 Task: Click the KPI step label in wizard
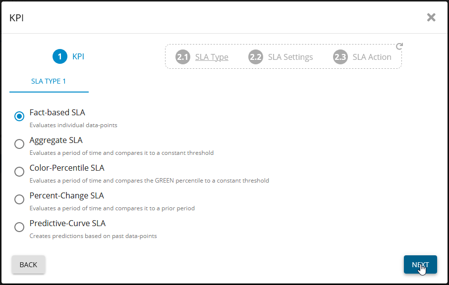pyautogui.click(x=78, y=56)
